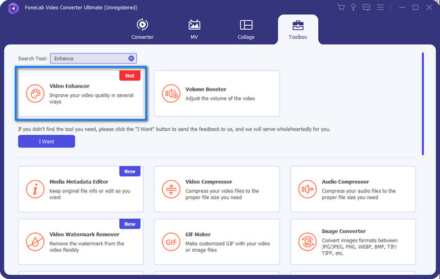The height and width of the screenshot is (279, 440).
Task: Click the New badge on Video Watermark Remover
Action: [x=130, y=224]
